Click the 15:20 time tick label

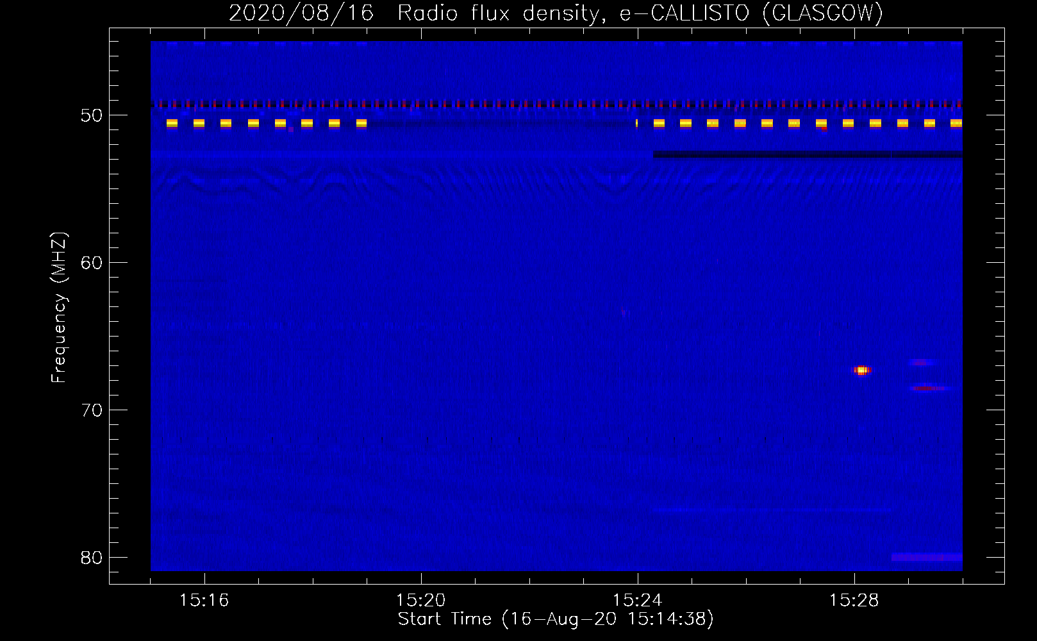(420, 601)
